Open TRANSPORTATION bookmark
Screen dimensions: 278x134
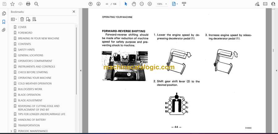(29, 125)
